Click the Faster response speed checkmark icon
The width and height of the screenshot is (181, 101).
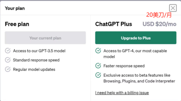tap(98, 66)
